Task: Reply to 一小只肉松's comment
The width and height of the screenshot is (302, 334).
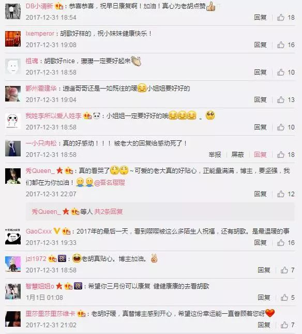Action: [260, 155]
